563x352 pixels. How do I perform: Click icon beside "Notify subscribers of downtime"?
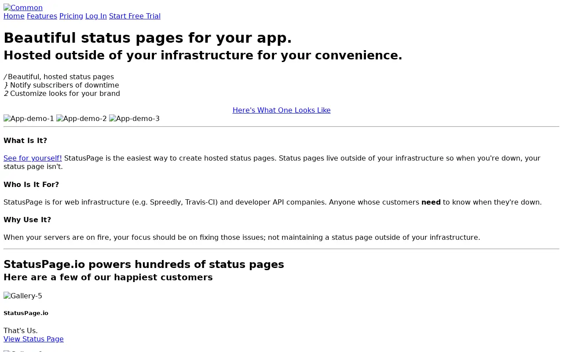6,85
